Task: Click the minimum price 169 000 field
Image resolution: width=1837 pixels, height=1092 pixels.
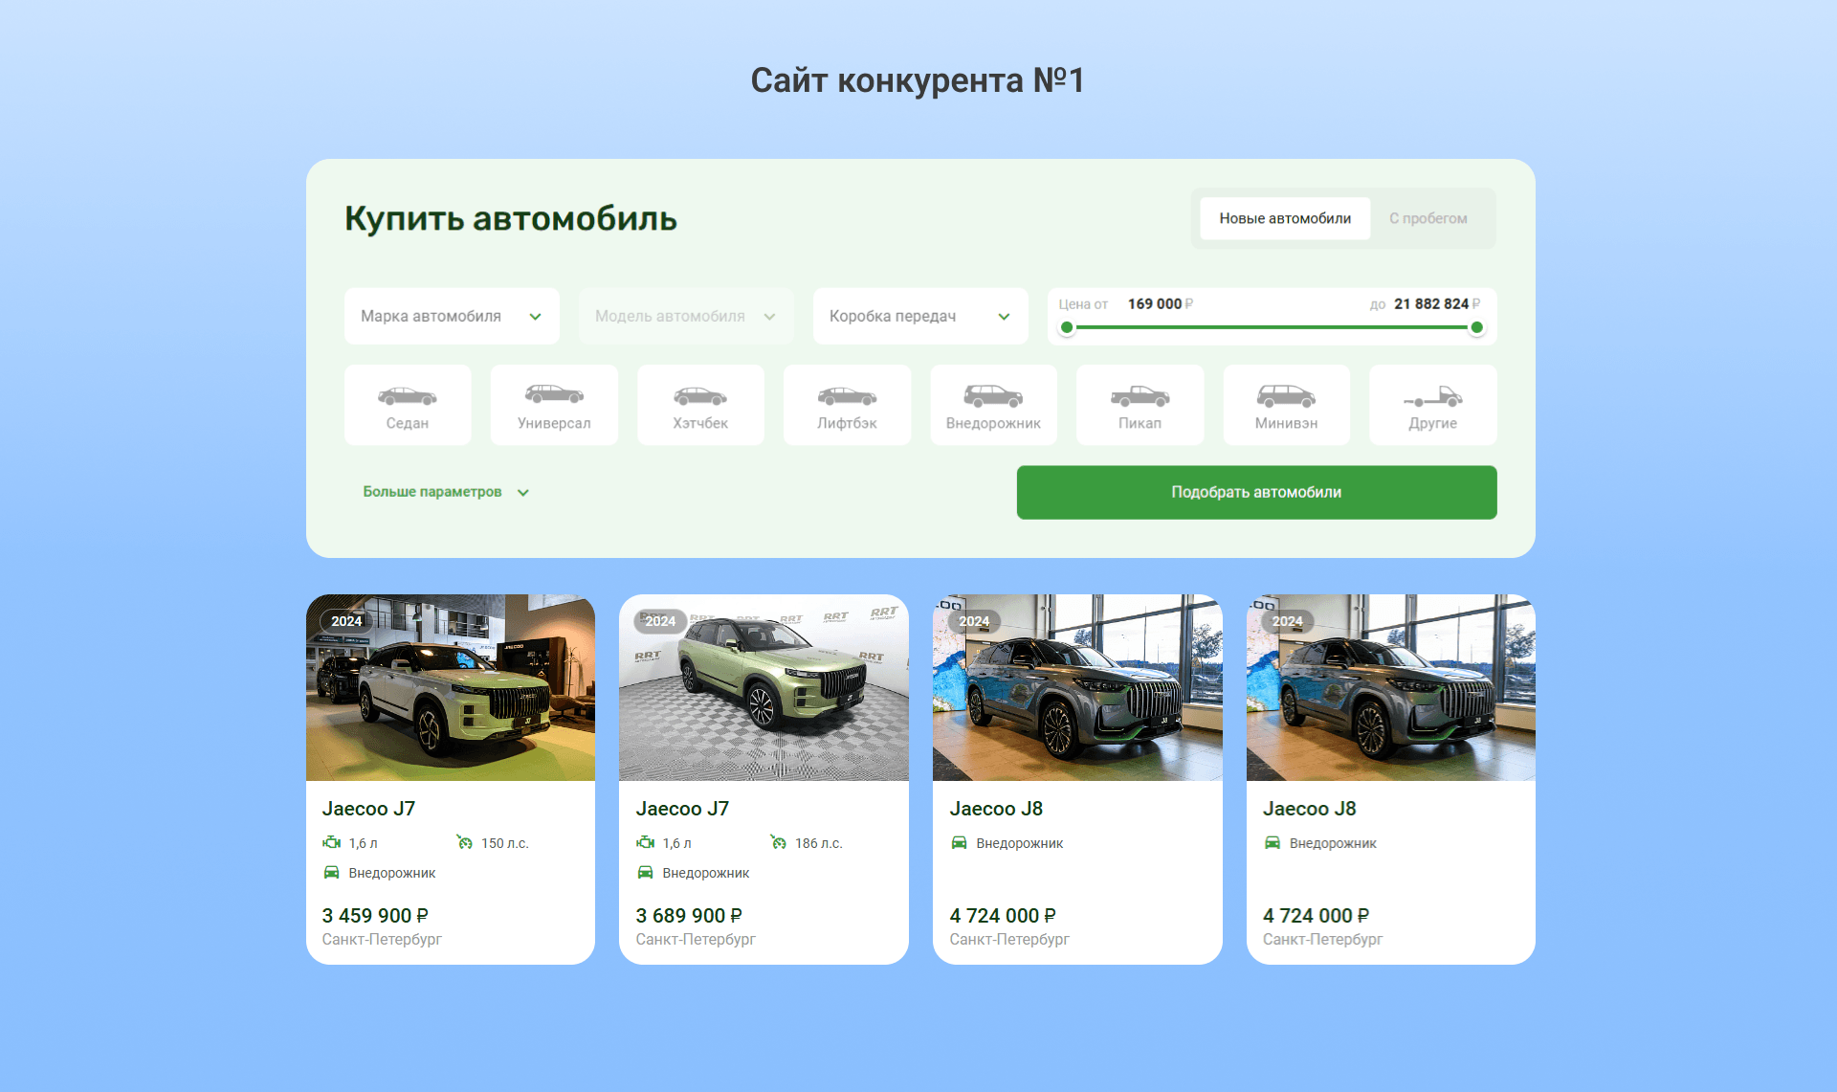Action: (1155, 303)
